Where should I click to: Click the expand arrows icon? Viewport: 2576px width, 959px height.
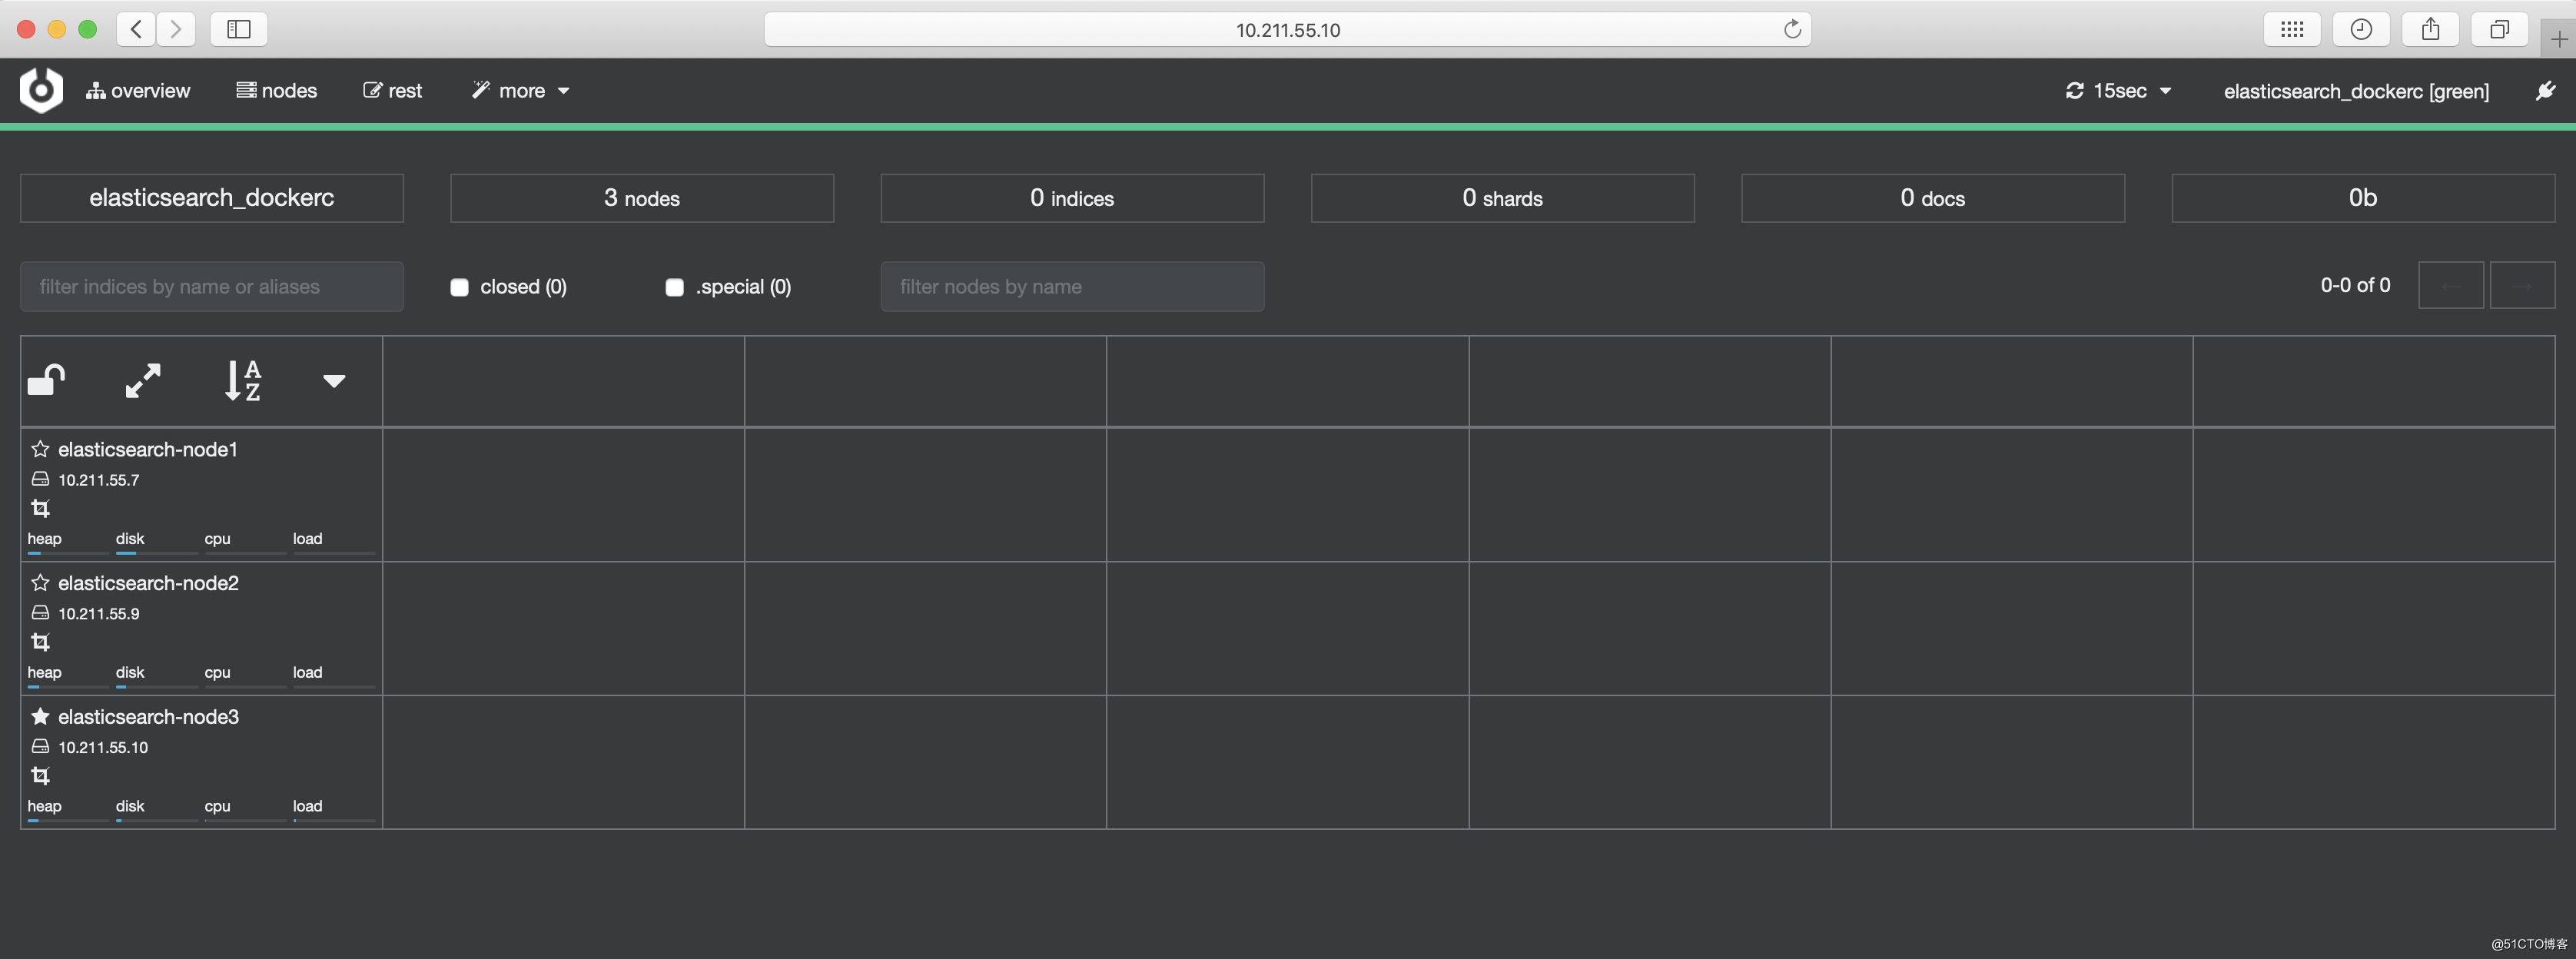tap(143, 381)
